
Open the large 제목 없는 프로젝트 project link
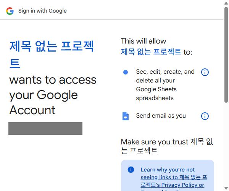tap(52, 54)
